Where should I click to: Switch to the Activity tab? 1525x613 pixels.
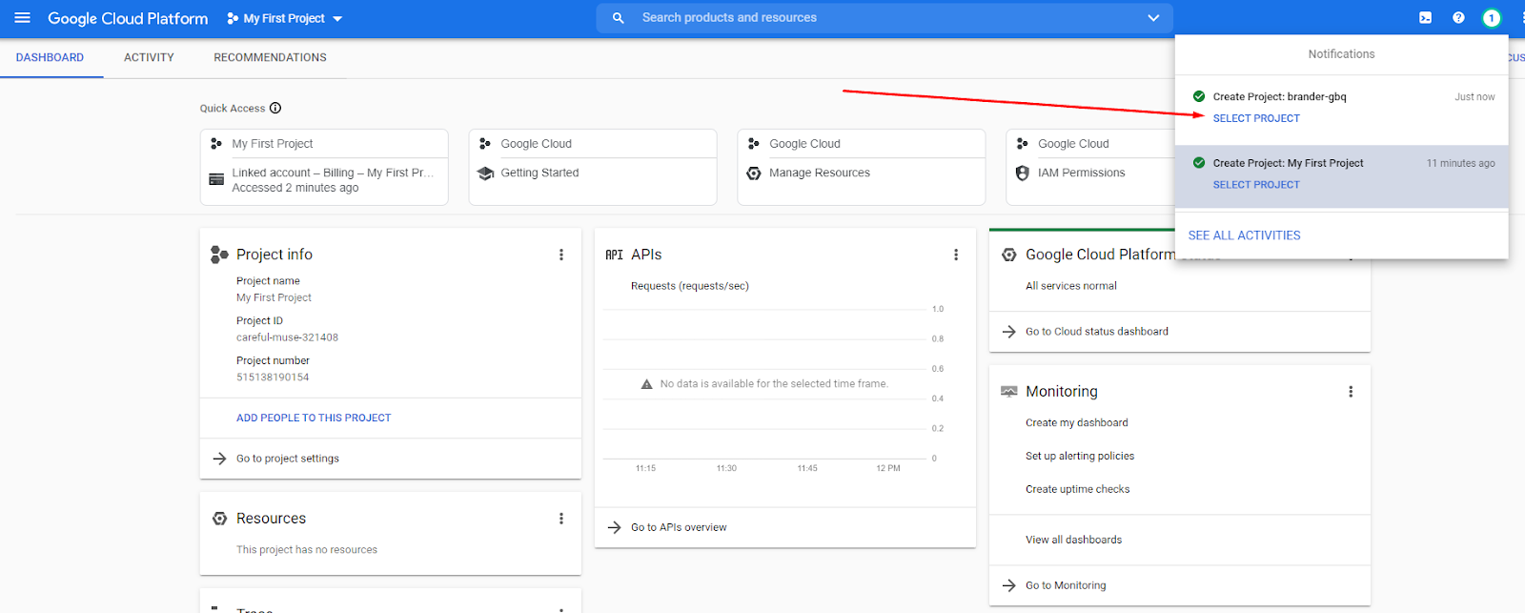point(149,57)
